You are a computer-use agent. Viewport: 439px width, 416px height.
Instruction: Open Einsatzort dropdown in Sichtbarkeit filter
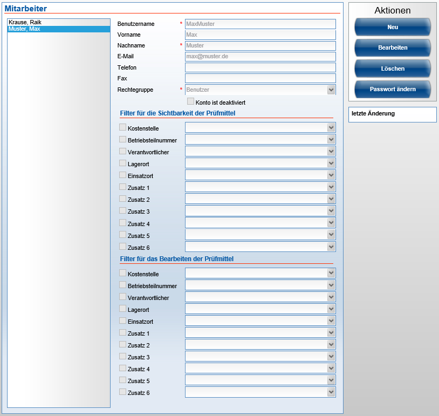[x=260, y=175]
